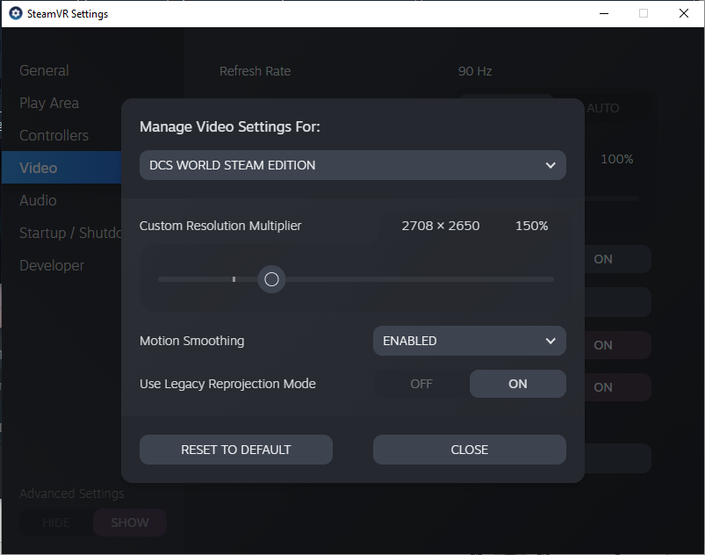Click the Motion Smoothing label
Viewport: 705px width, 555px height.
(x=192, y=341)
